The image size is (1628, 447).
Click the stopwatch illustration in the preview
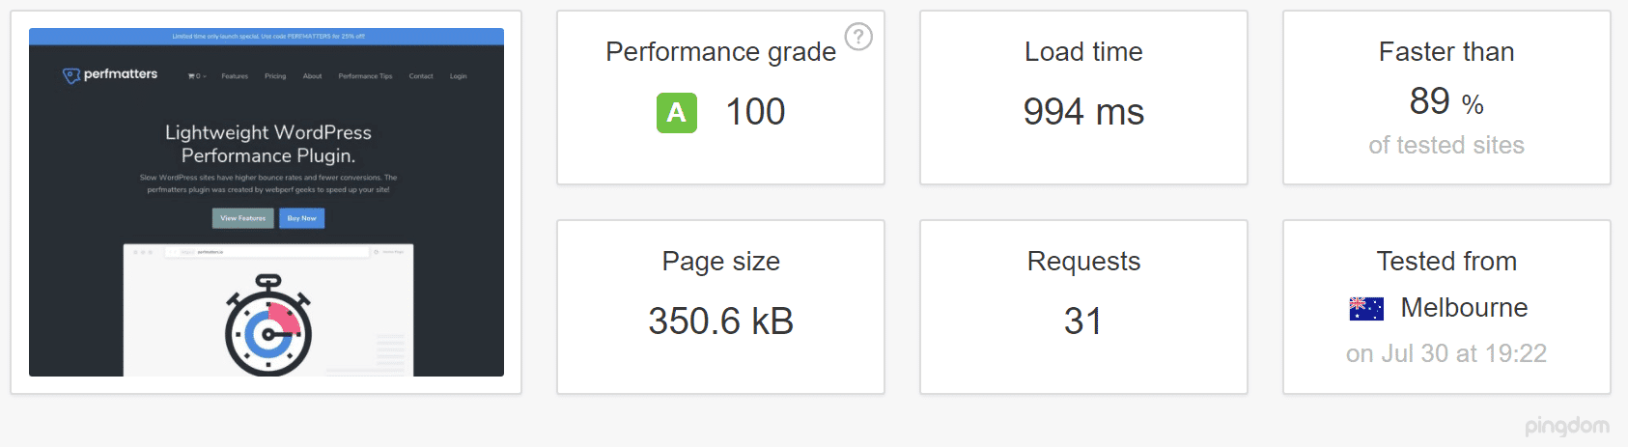268,328
